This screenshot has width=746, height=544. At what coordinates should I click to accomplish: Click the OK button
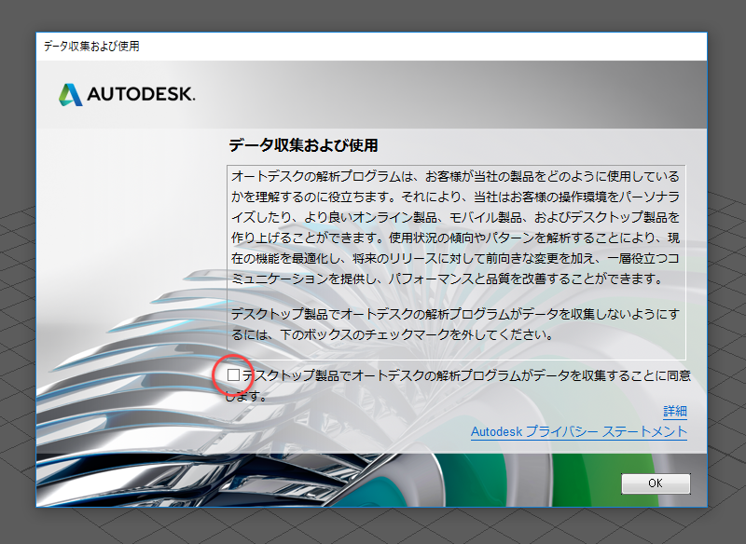pos(656,483)
